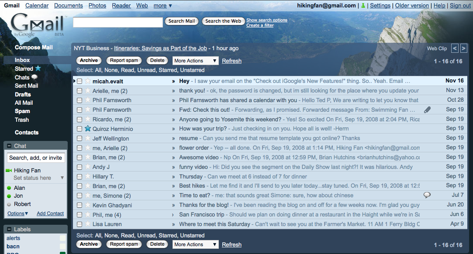
Task: Open the Inbox folder
Action: [x=22, y=60]
